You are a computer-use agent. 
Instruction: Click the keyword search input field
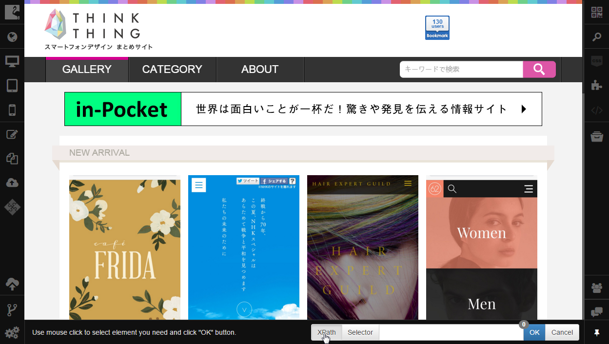pyautogui.click(x=461, y=70)
